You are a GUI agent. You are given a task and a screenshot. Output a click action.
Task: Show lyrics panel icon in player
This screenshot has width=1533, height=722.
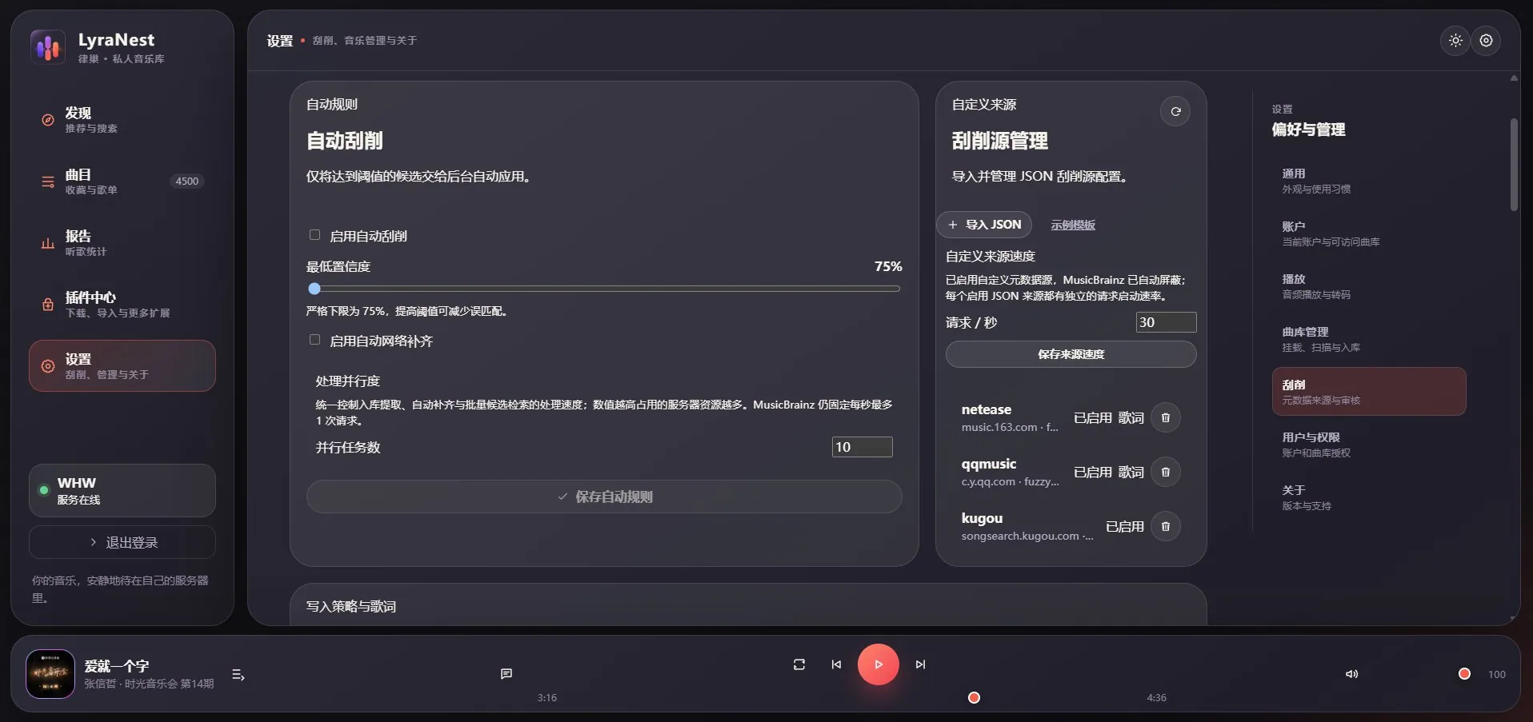pos(506,674)
